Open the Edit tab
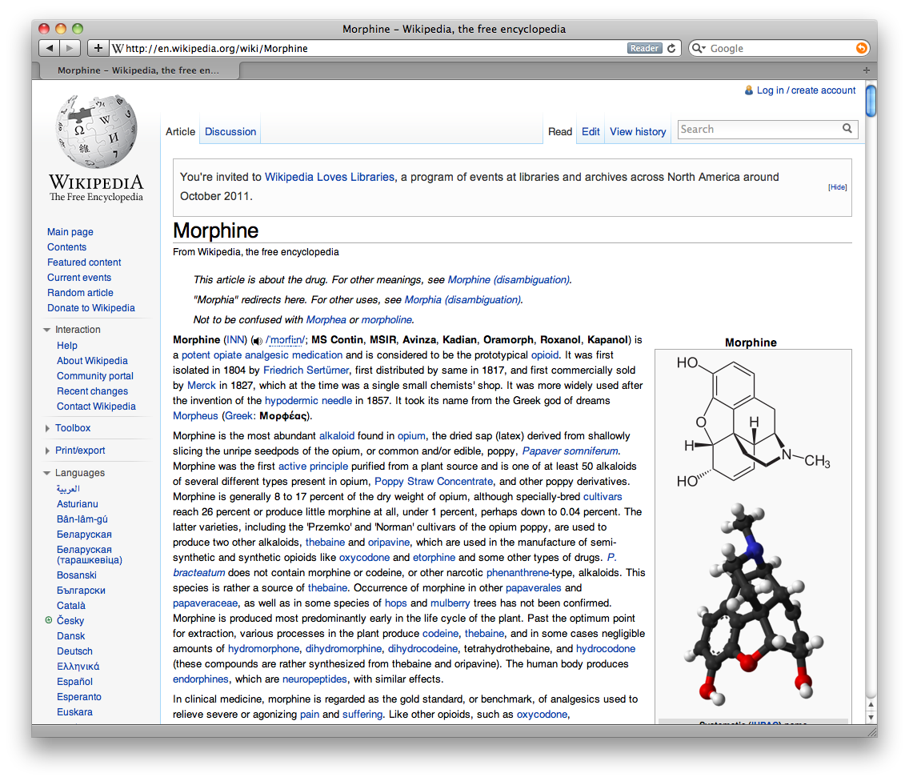 tap(591, 131)
